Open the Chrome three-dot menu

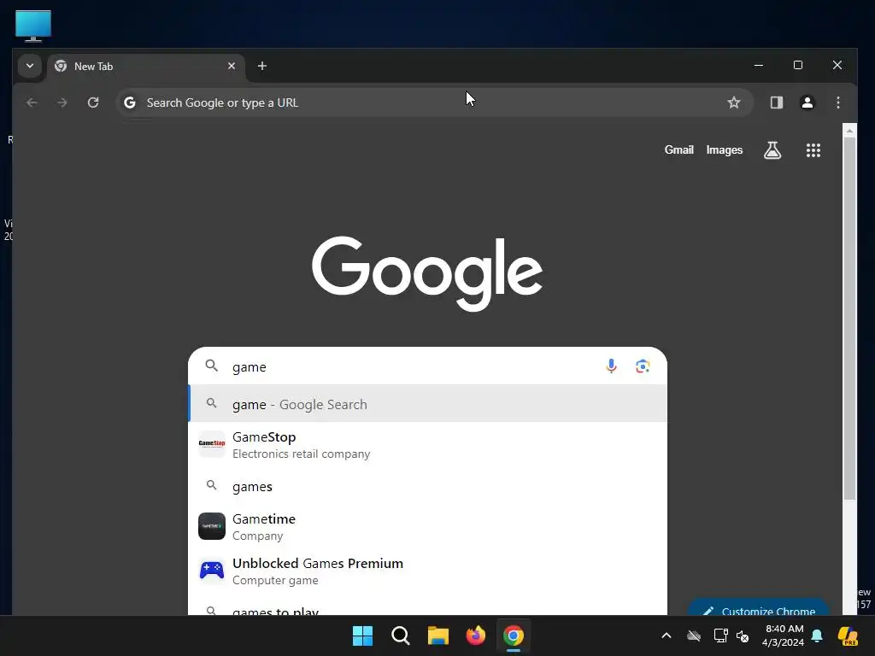(837, 102)
